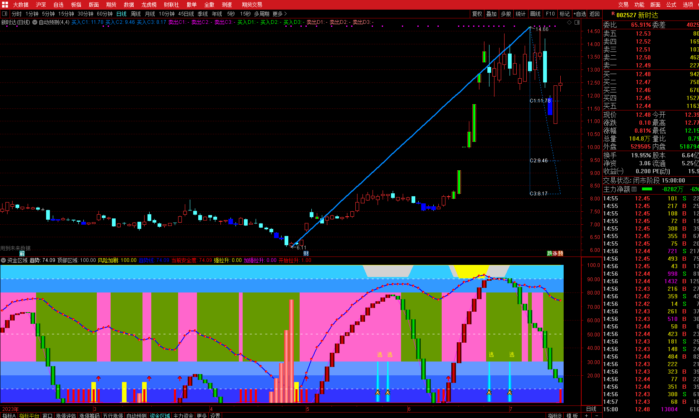Screen dimensions: 699x418
Task: Zoom in with the plus button
Action: 587,415
